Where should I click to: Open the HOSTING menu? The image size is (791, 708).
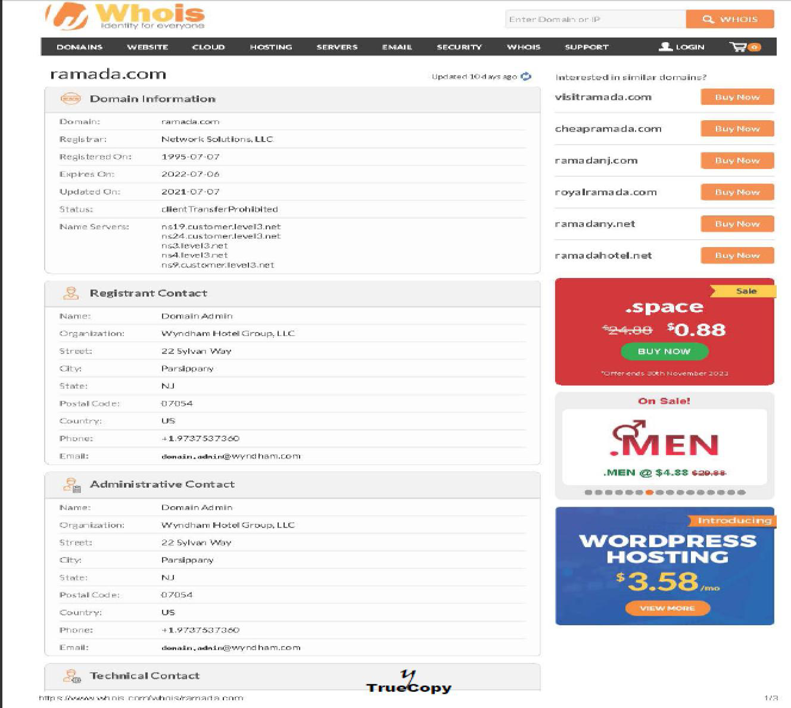(x=271, y=47)
